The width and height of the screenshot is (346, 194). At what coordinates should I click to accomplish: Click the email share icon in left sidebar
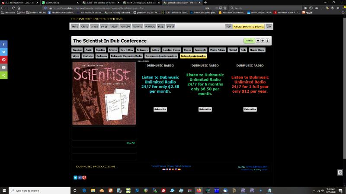click(3, 68)
